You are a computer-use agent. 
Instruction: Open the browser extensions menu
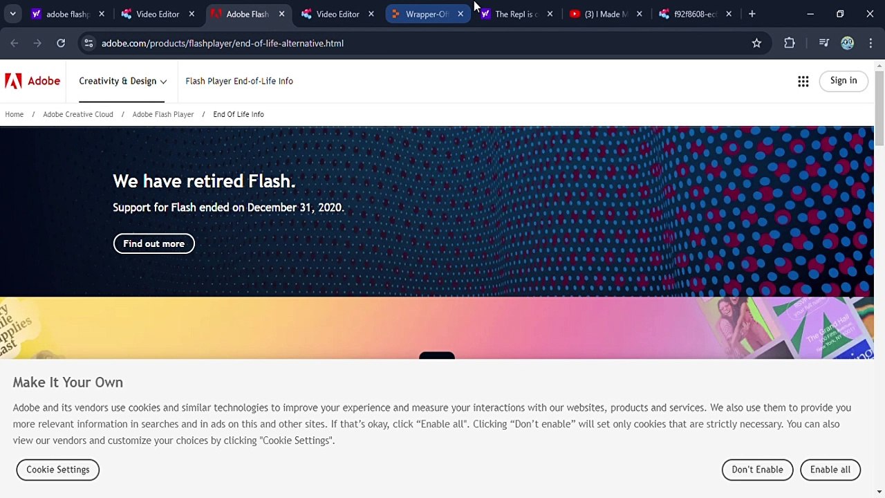[x=789, y=43]
